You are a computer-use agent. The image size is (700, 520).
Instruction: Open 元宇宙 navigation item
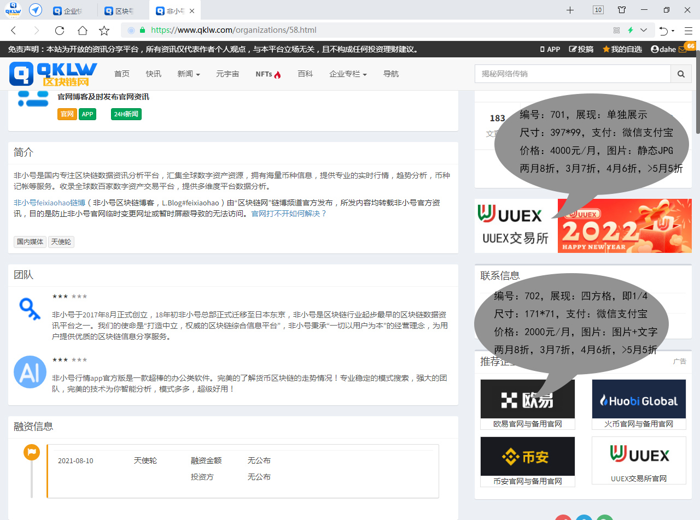[227, 74]
